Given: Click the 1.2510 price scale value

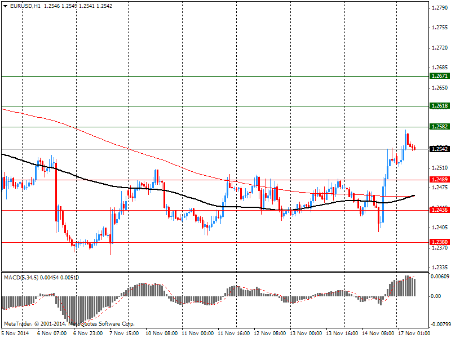Looking at the screenshot, I should pyautogui.click(x=440, y=167).
